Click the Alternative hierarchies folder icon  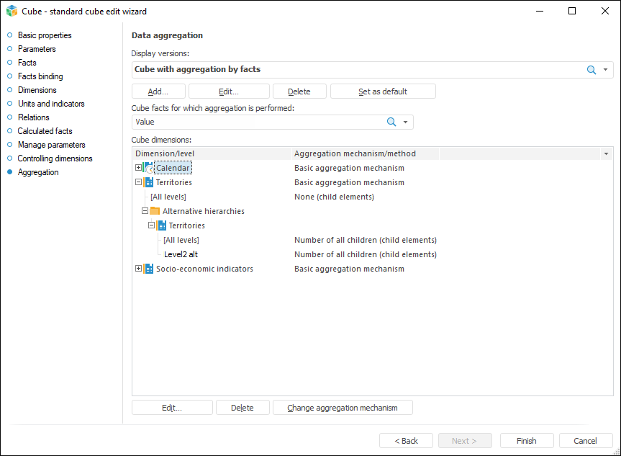tap(155, 211)
